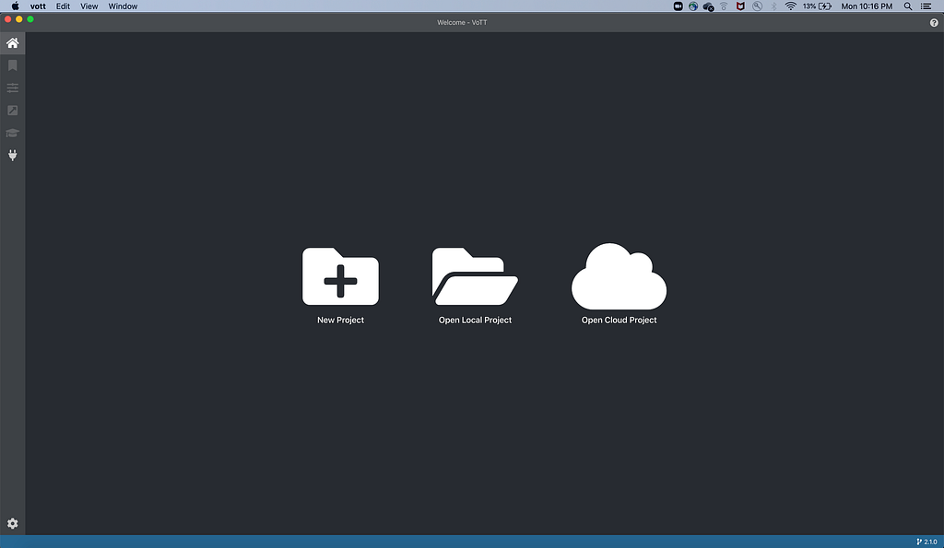The height and width of the screenshot is (548, 944).
Task: Click the Welcome - VoTT window title
Action: 462,22
